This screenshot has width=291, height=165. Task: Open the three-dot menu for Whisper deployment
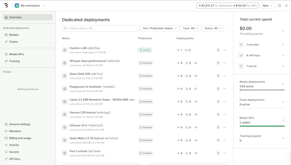point(225,63)
